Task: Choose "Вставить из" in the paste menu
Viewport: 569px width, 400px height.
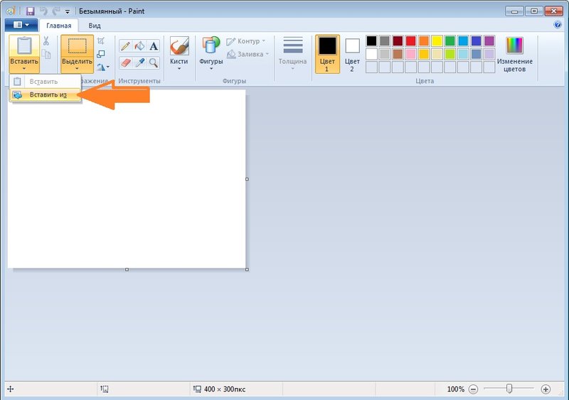Action: click(47, 95)
